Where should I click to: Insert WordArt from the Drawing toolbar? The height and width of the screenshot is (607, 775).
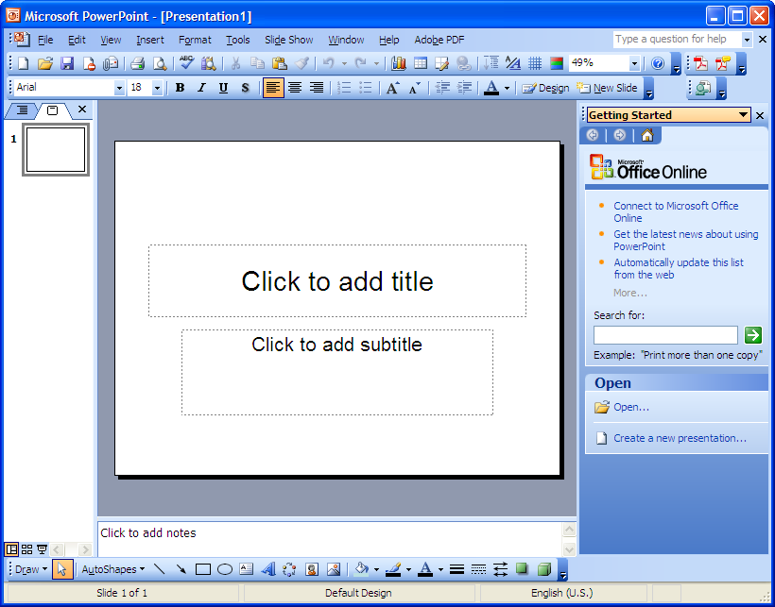pos(267,569)
